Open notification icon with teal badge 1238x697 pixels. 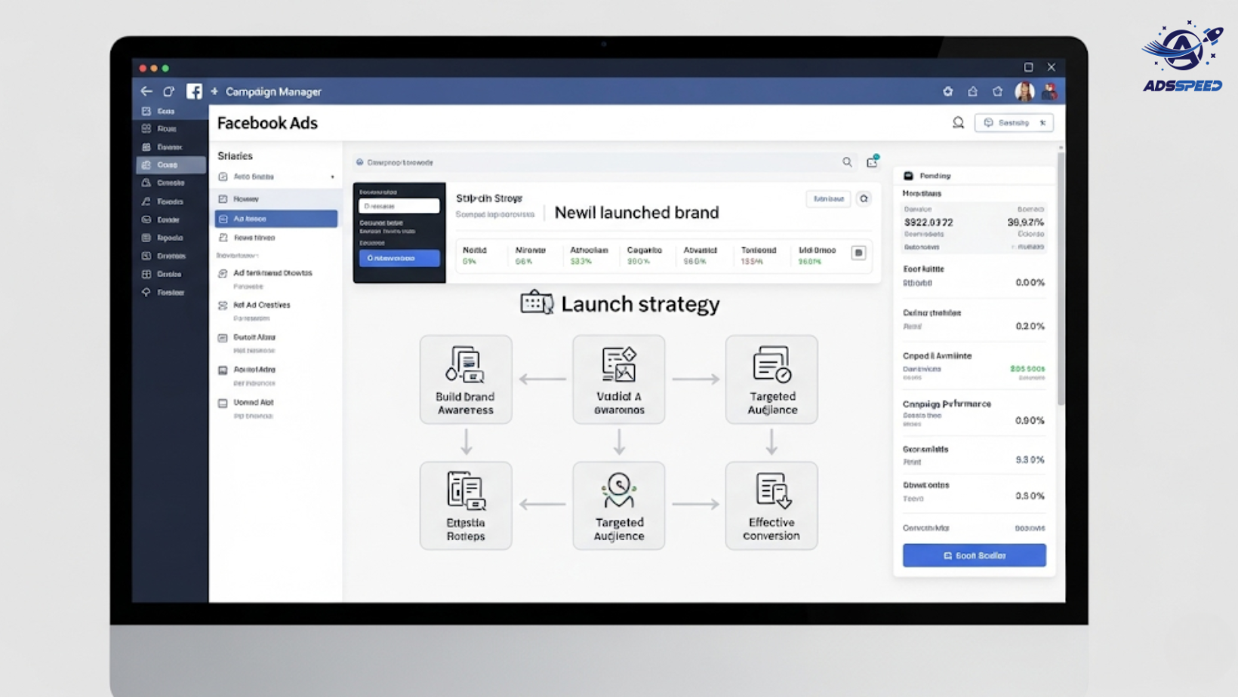coord(872,161)
